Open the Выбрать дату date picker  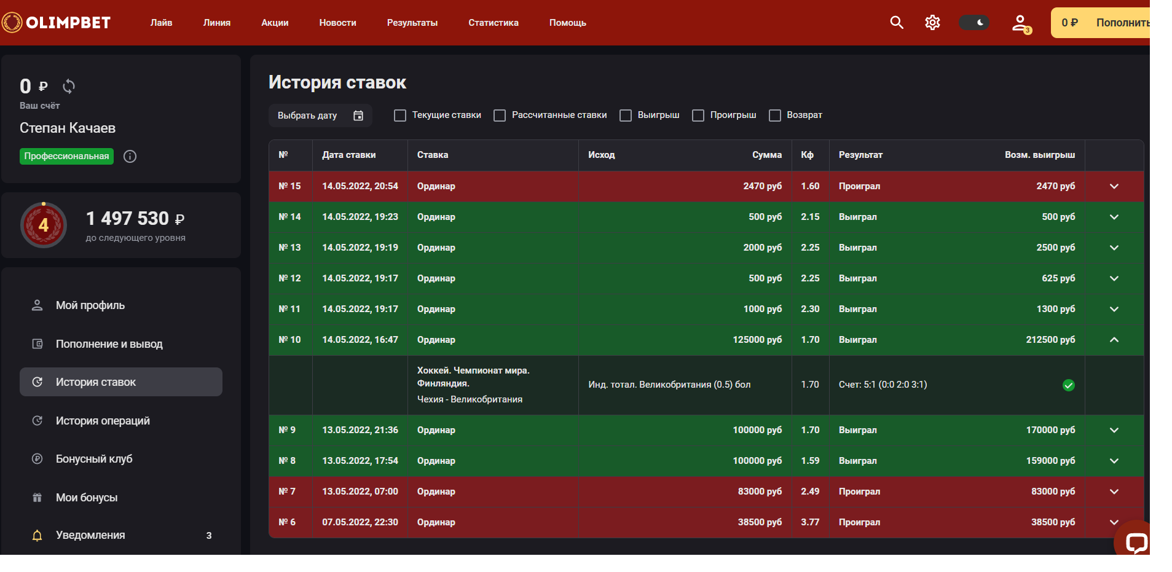(x=320, y=116)
